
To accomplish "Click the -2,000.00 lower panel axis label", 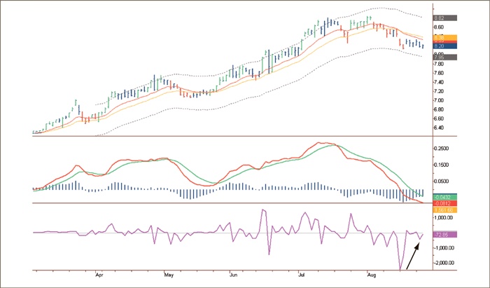I will click(446, 263).
